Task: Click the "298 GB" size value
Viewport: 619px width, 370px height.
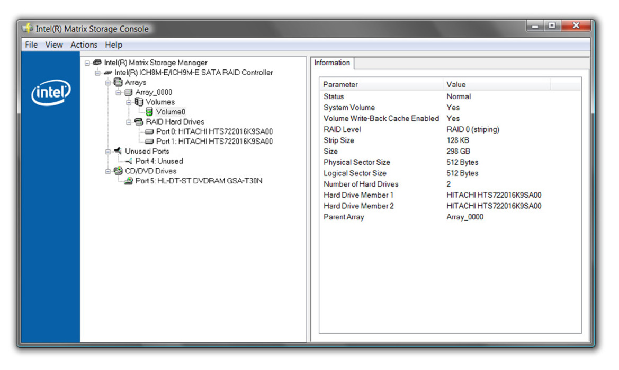Action: [458, 151]
